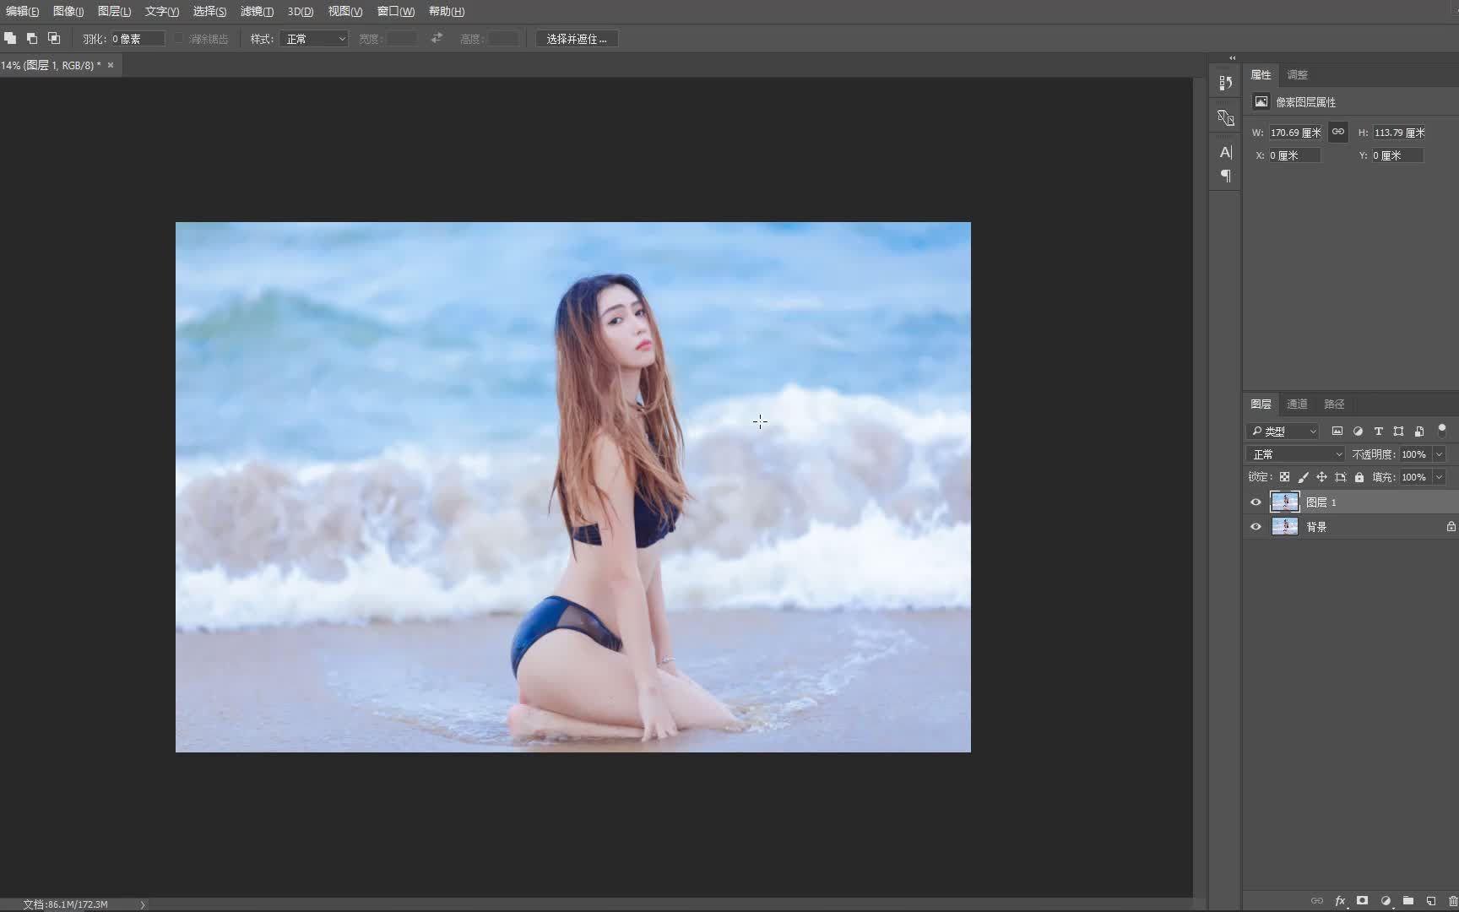The width and height of the screenshot is (1459, 912).
Task: Filter layers by shape layers
Action: tap(1398, 431)
